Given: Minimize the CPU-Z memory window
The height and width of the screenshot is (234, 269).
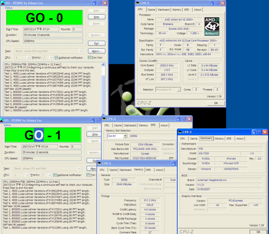Looking at the screenshot, I should (174, 163).
